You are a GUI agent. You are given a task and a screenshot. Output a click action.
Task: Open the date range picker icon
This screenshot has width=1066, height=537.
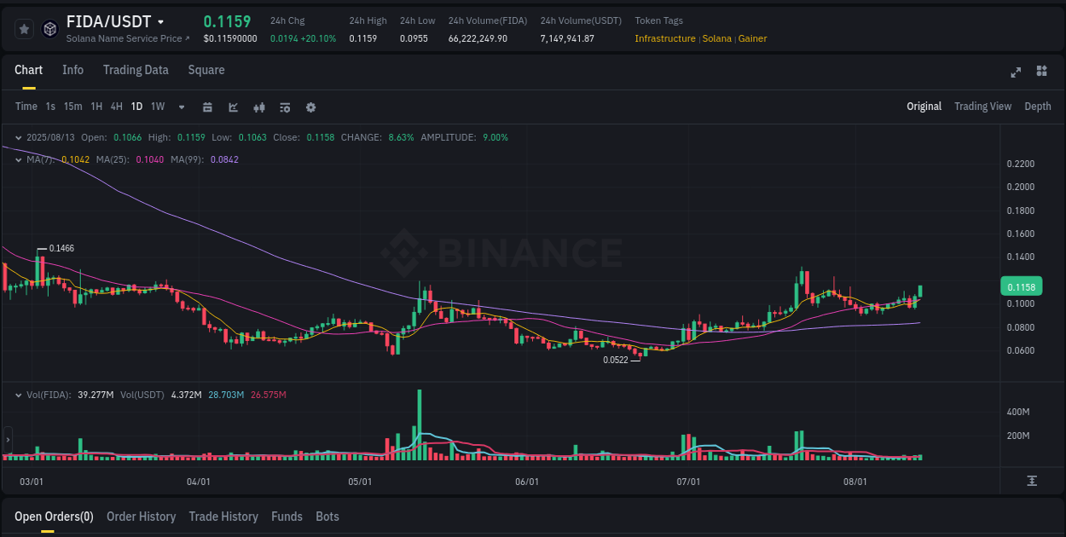[207, 107]
